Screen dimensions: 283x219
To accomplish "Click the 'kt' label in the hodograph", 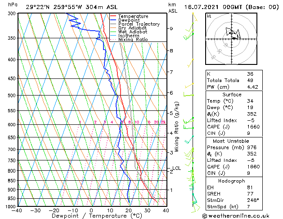I will pyautogui.click(x=209, y=16).
